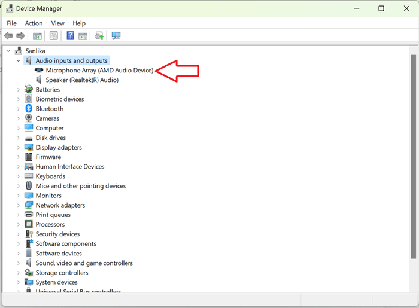The image size is (419, 308).
Task: Expand the Disk drives chevron
Action: (19, 138)
